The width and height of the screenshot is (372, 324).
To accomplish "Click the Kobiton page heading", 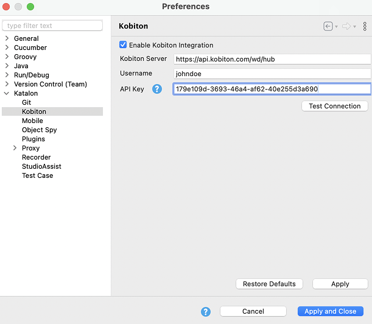I will tap(133, 26).
